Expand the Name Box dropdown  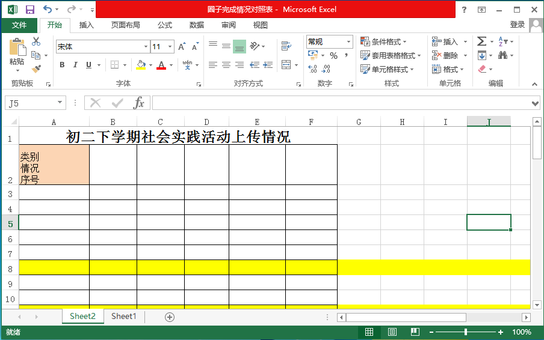[60, 103]
